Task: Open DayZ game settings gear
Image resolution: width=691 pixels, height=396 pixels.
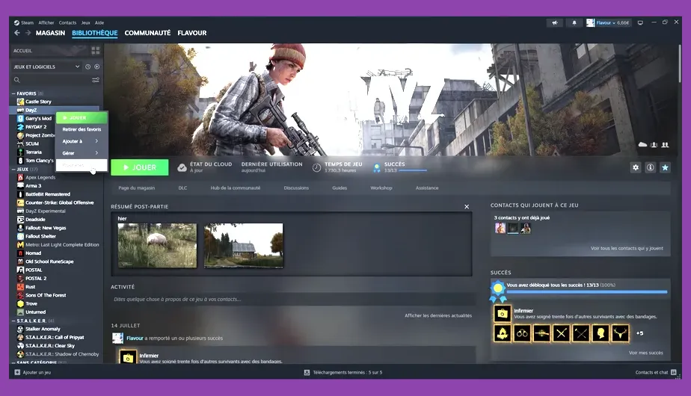Action: (x=636, y=167)
